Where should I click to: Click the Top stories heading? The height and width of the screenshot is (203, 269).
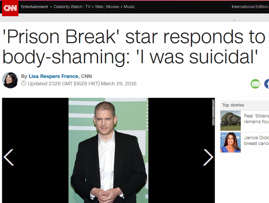233,105
